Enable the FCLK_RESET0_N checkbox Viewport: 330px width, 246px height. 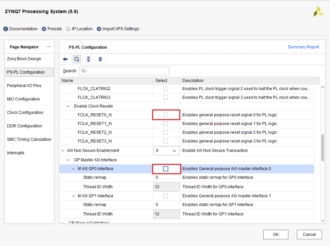coord(166,115)
